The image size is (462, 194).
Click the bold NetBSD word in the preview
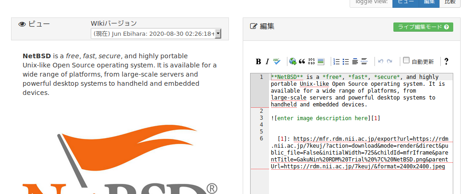37,56
